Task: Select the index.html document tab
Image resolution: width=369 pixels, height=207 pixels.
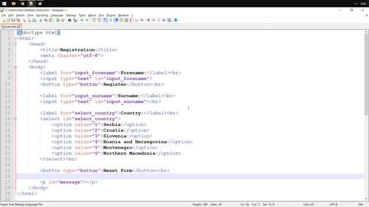Action: pyautogui.click(x=10, y=27)
